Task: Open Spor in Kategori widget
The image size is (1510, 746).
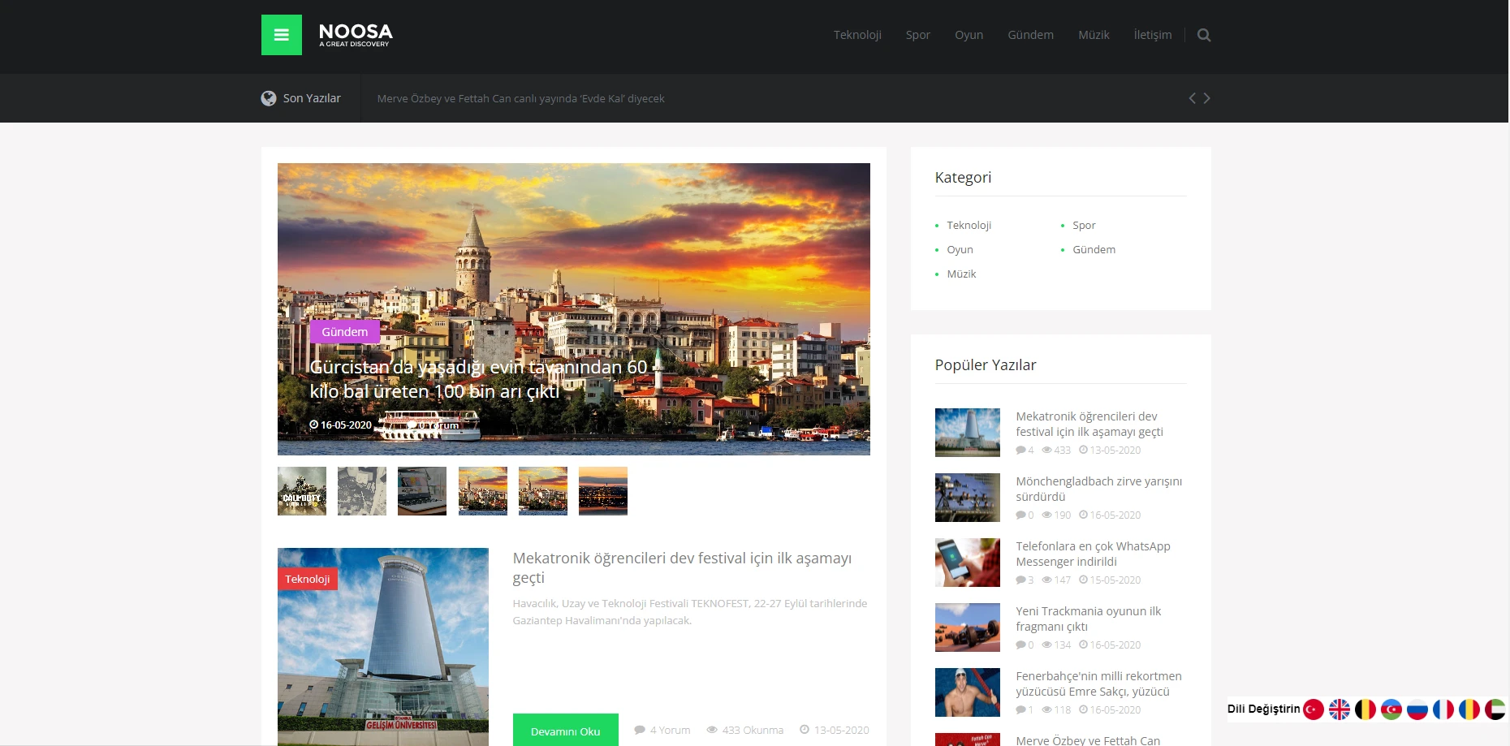Action: pyautogui.click(x=1084, y=225)
